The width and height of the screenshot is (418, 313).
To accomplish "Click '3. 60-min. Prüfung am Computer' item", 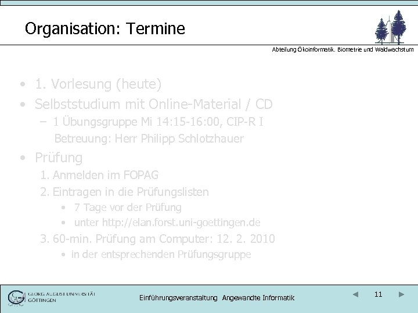I will [157, 239].
